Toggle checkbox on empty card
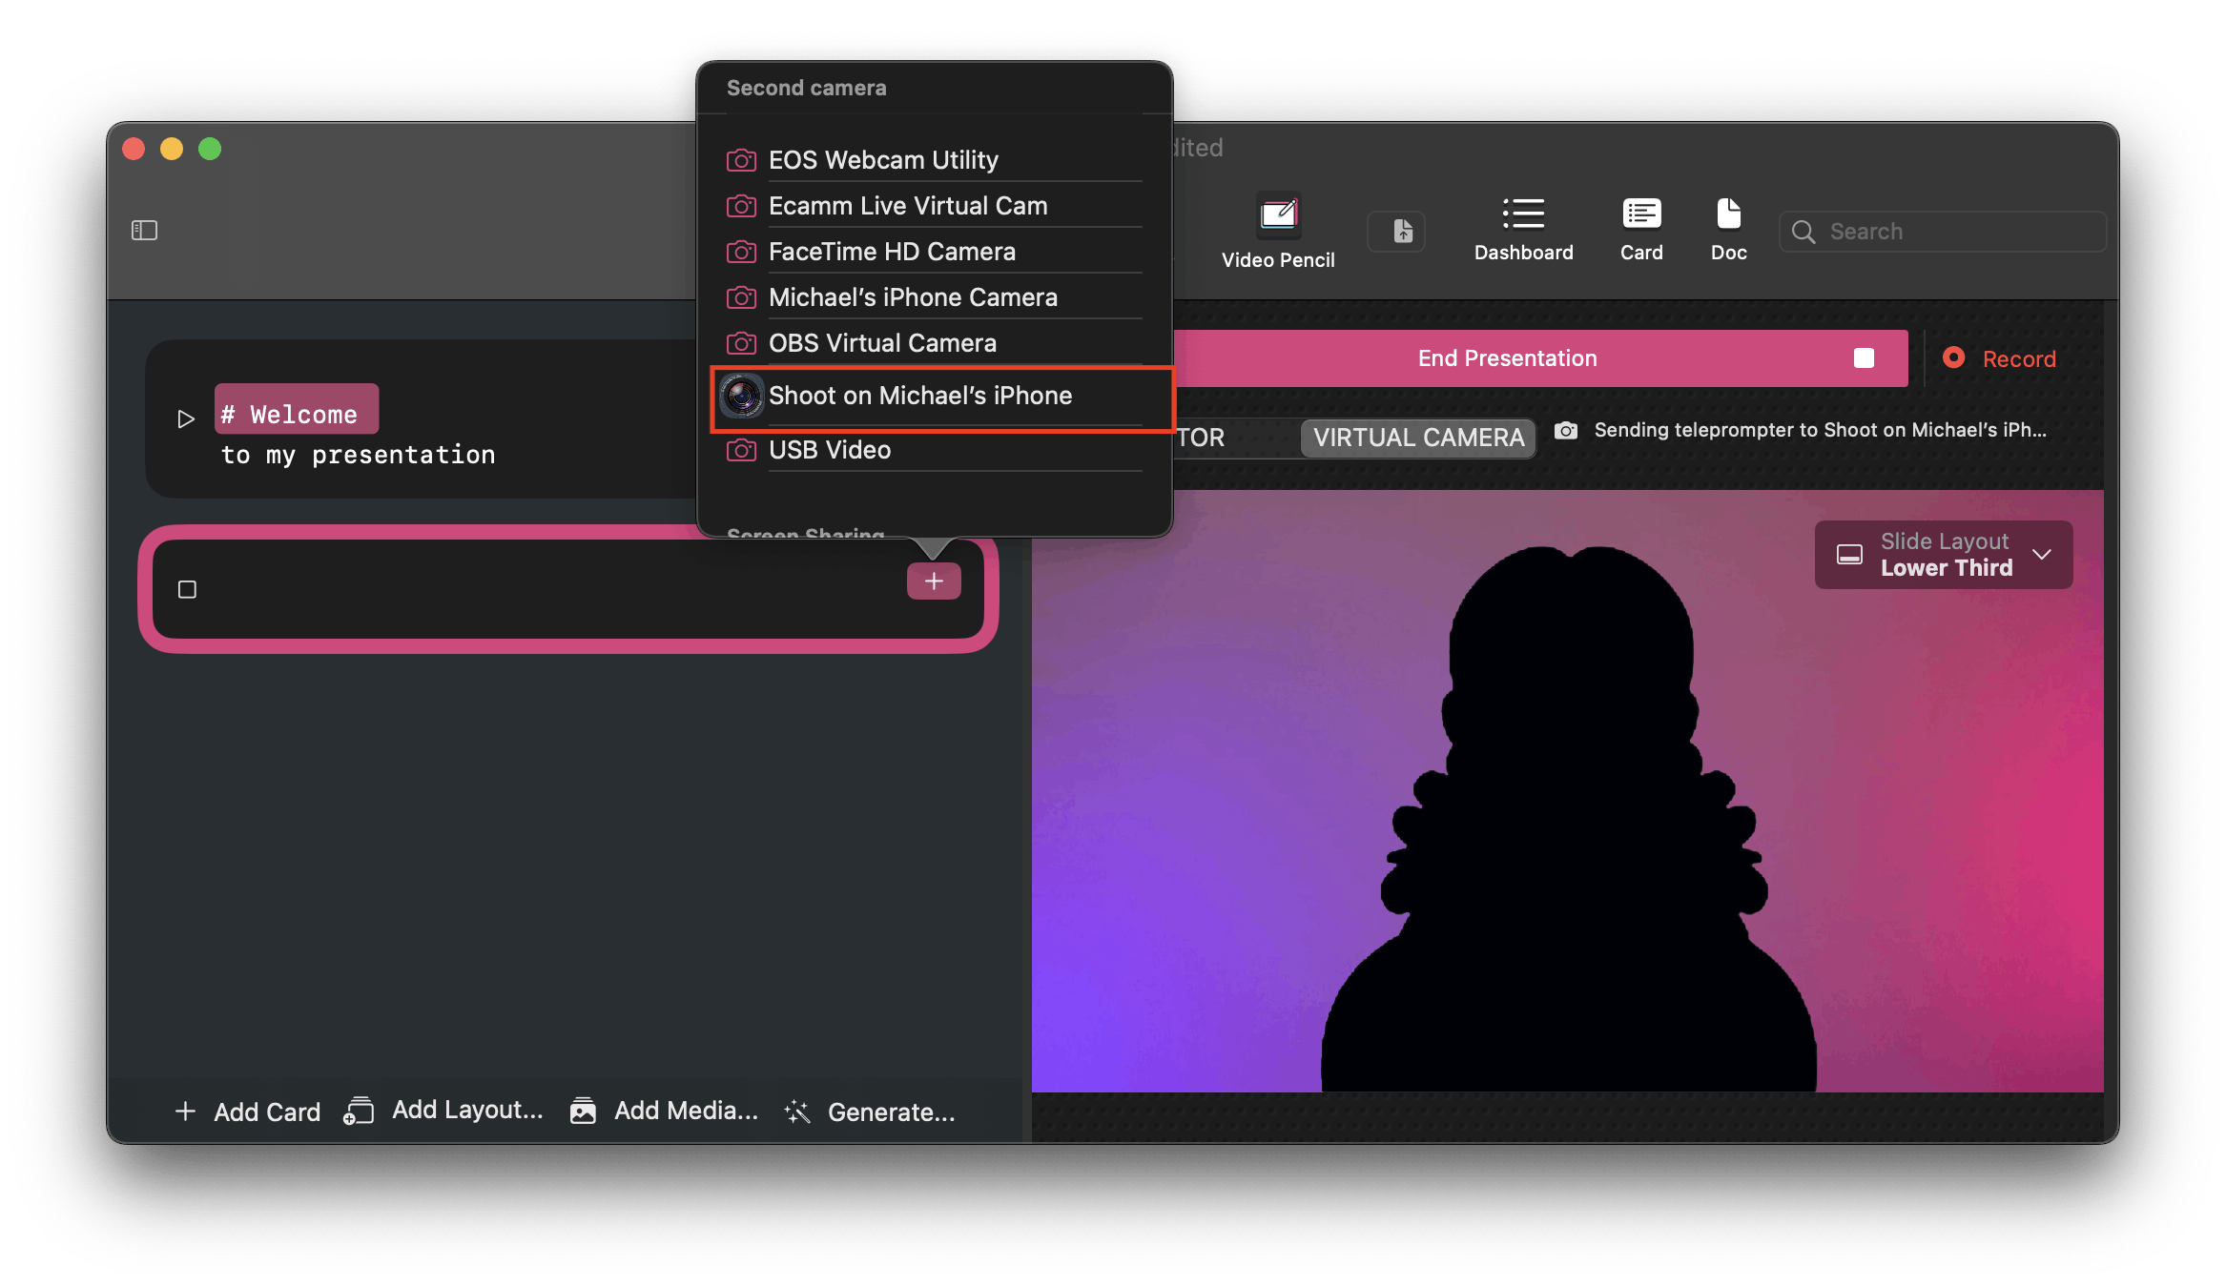 188,589
